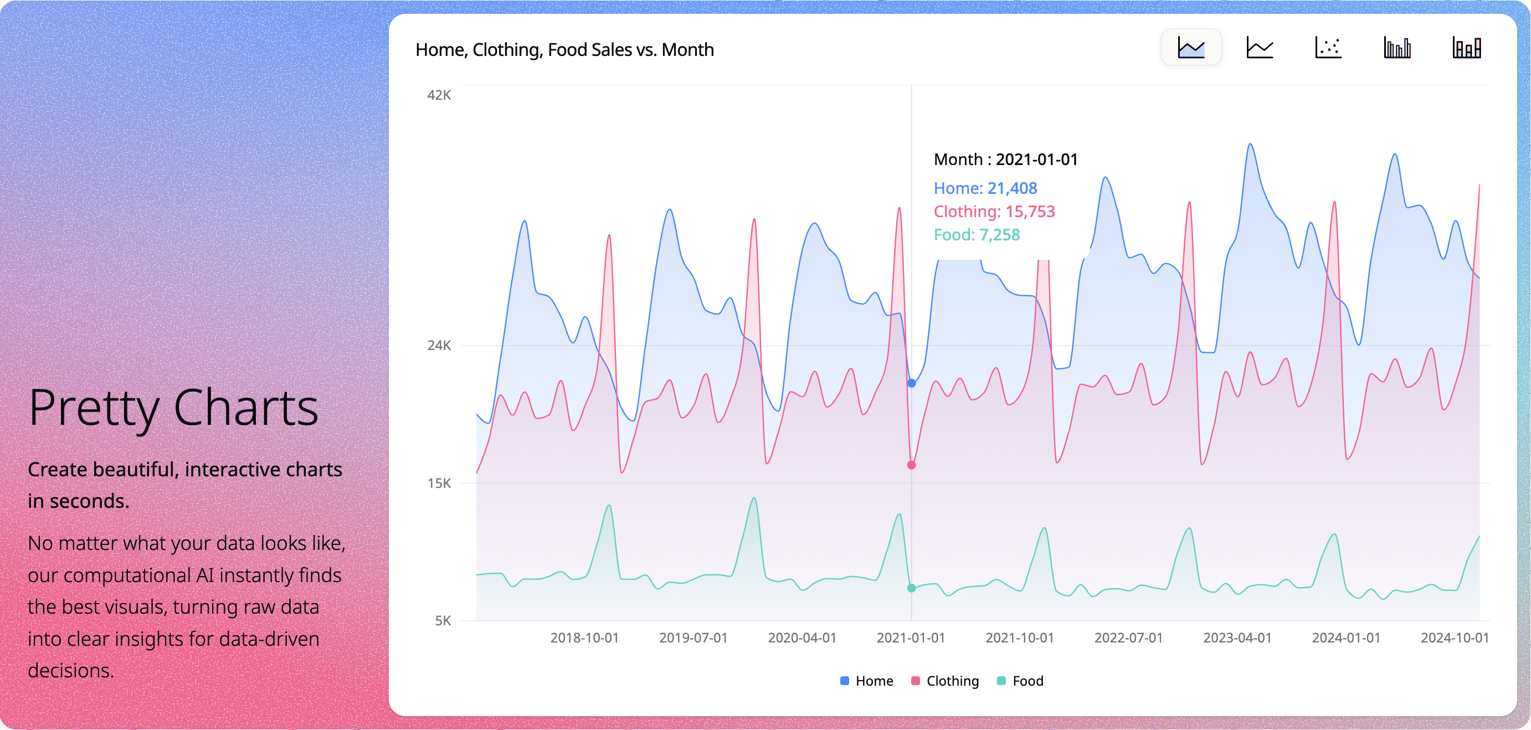Click the pink Clothing legend color square
This screenshot has width=1531, height=730.
pos(915,681)
